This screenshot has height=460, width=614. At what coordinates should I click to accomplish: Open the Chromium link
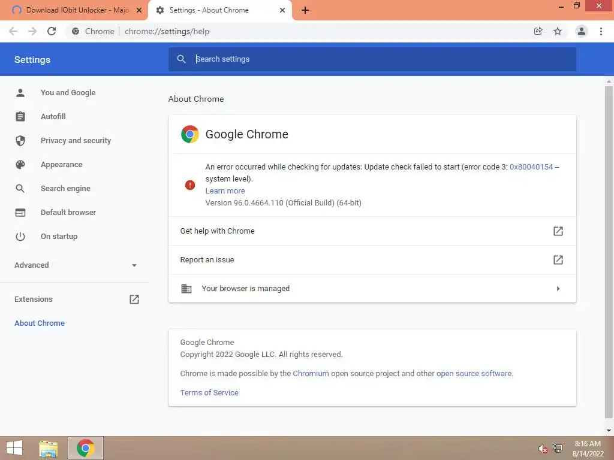coord(311,374)
